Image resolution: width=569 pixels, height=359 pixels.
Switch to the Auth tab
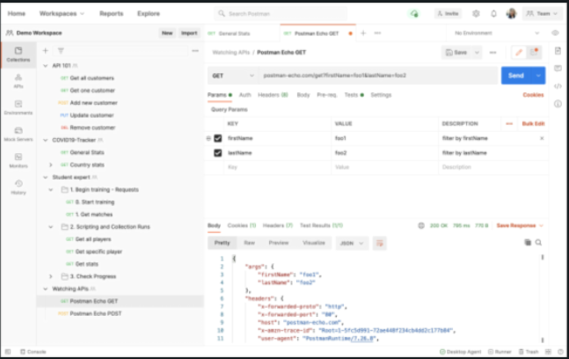[245, 95]
